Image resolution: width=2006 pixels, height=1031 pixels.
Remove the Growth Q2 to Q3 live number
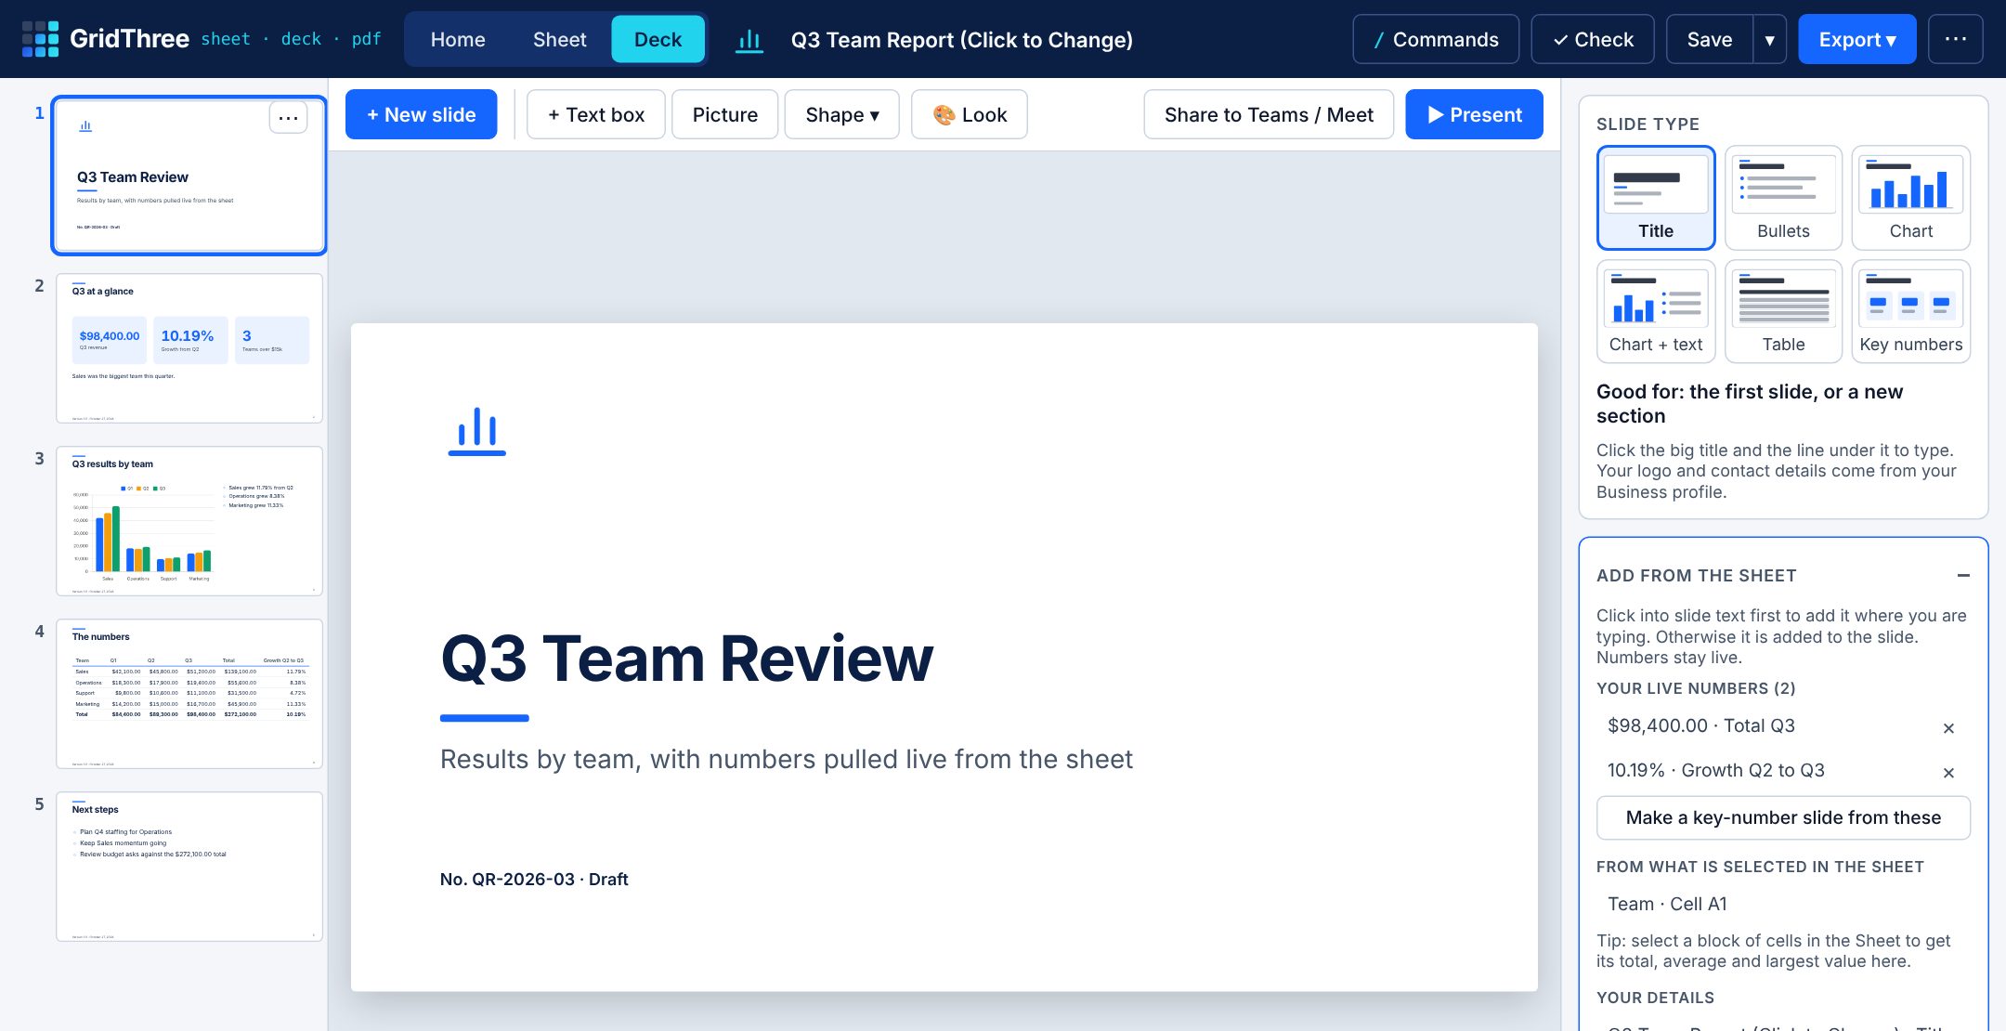point(1948,773)
